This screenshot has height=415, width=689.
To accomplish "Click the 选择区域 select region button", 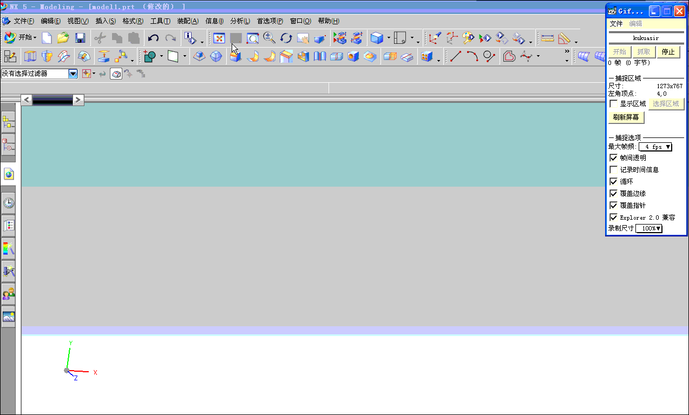I will coord(666,104).
